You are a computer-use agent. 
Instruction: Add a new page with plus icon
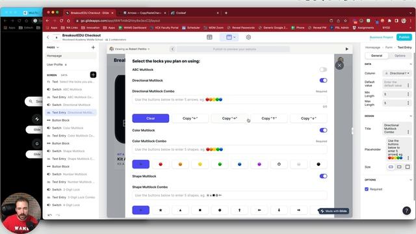coord(93,47)
